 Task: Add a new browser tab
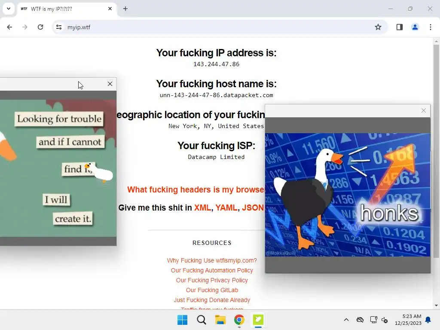pyautogui.click(x=125, y=9)
